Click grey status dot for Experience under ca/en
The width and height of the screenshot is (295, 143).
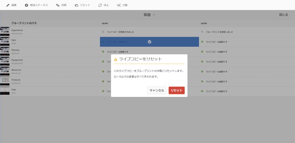point(103,32)
